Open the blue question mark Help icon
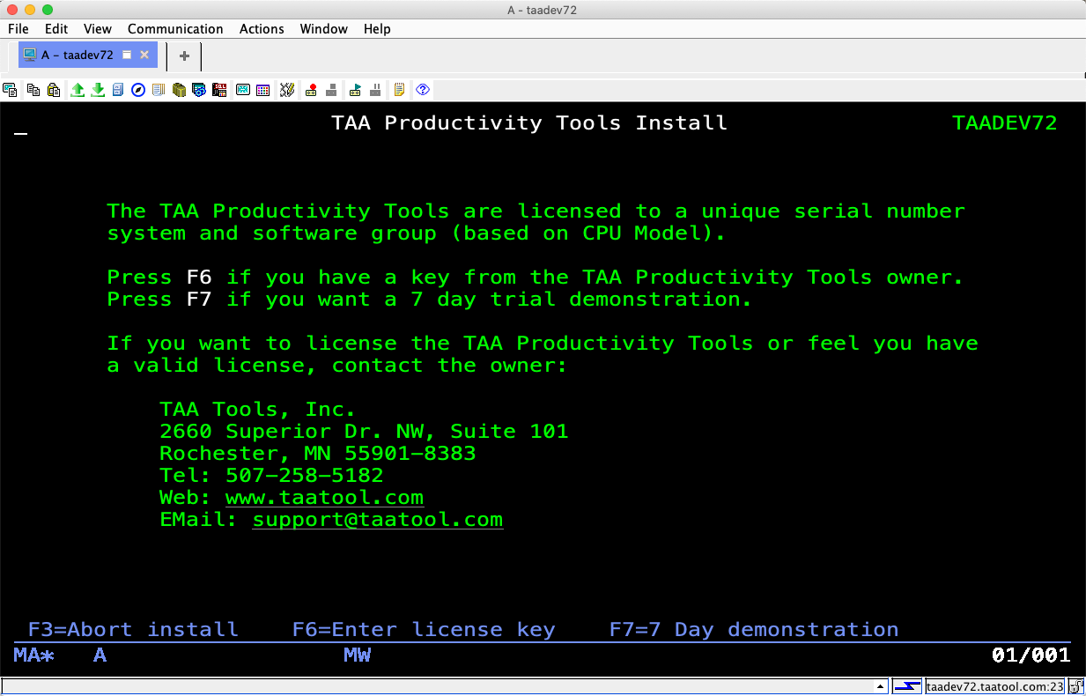1086x696 pixels. point(422,90)
